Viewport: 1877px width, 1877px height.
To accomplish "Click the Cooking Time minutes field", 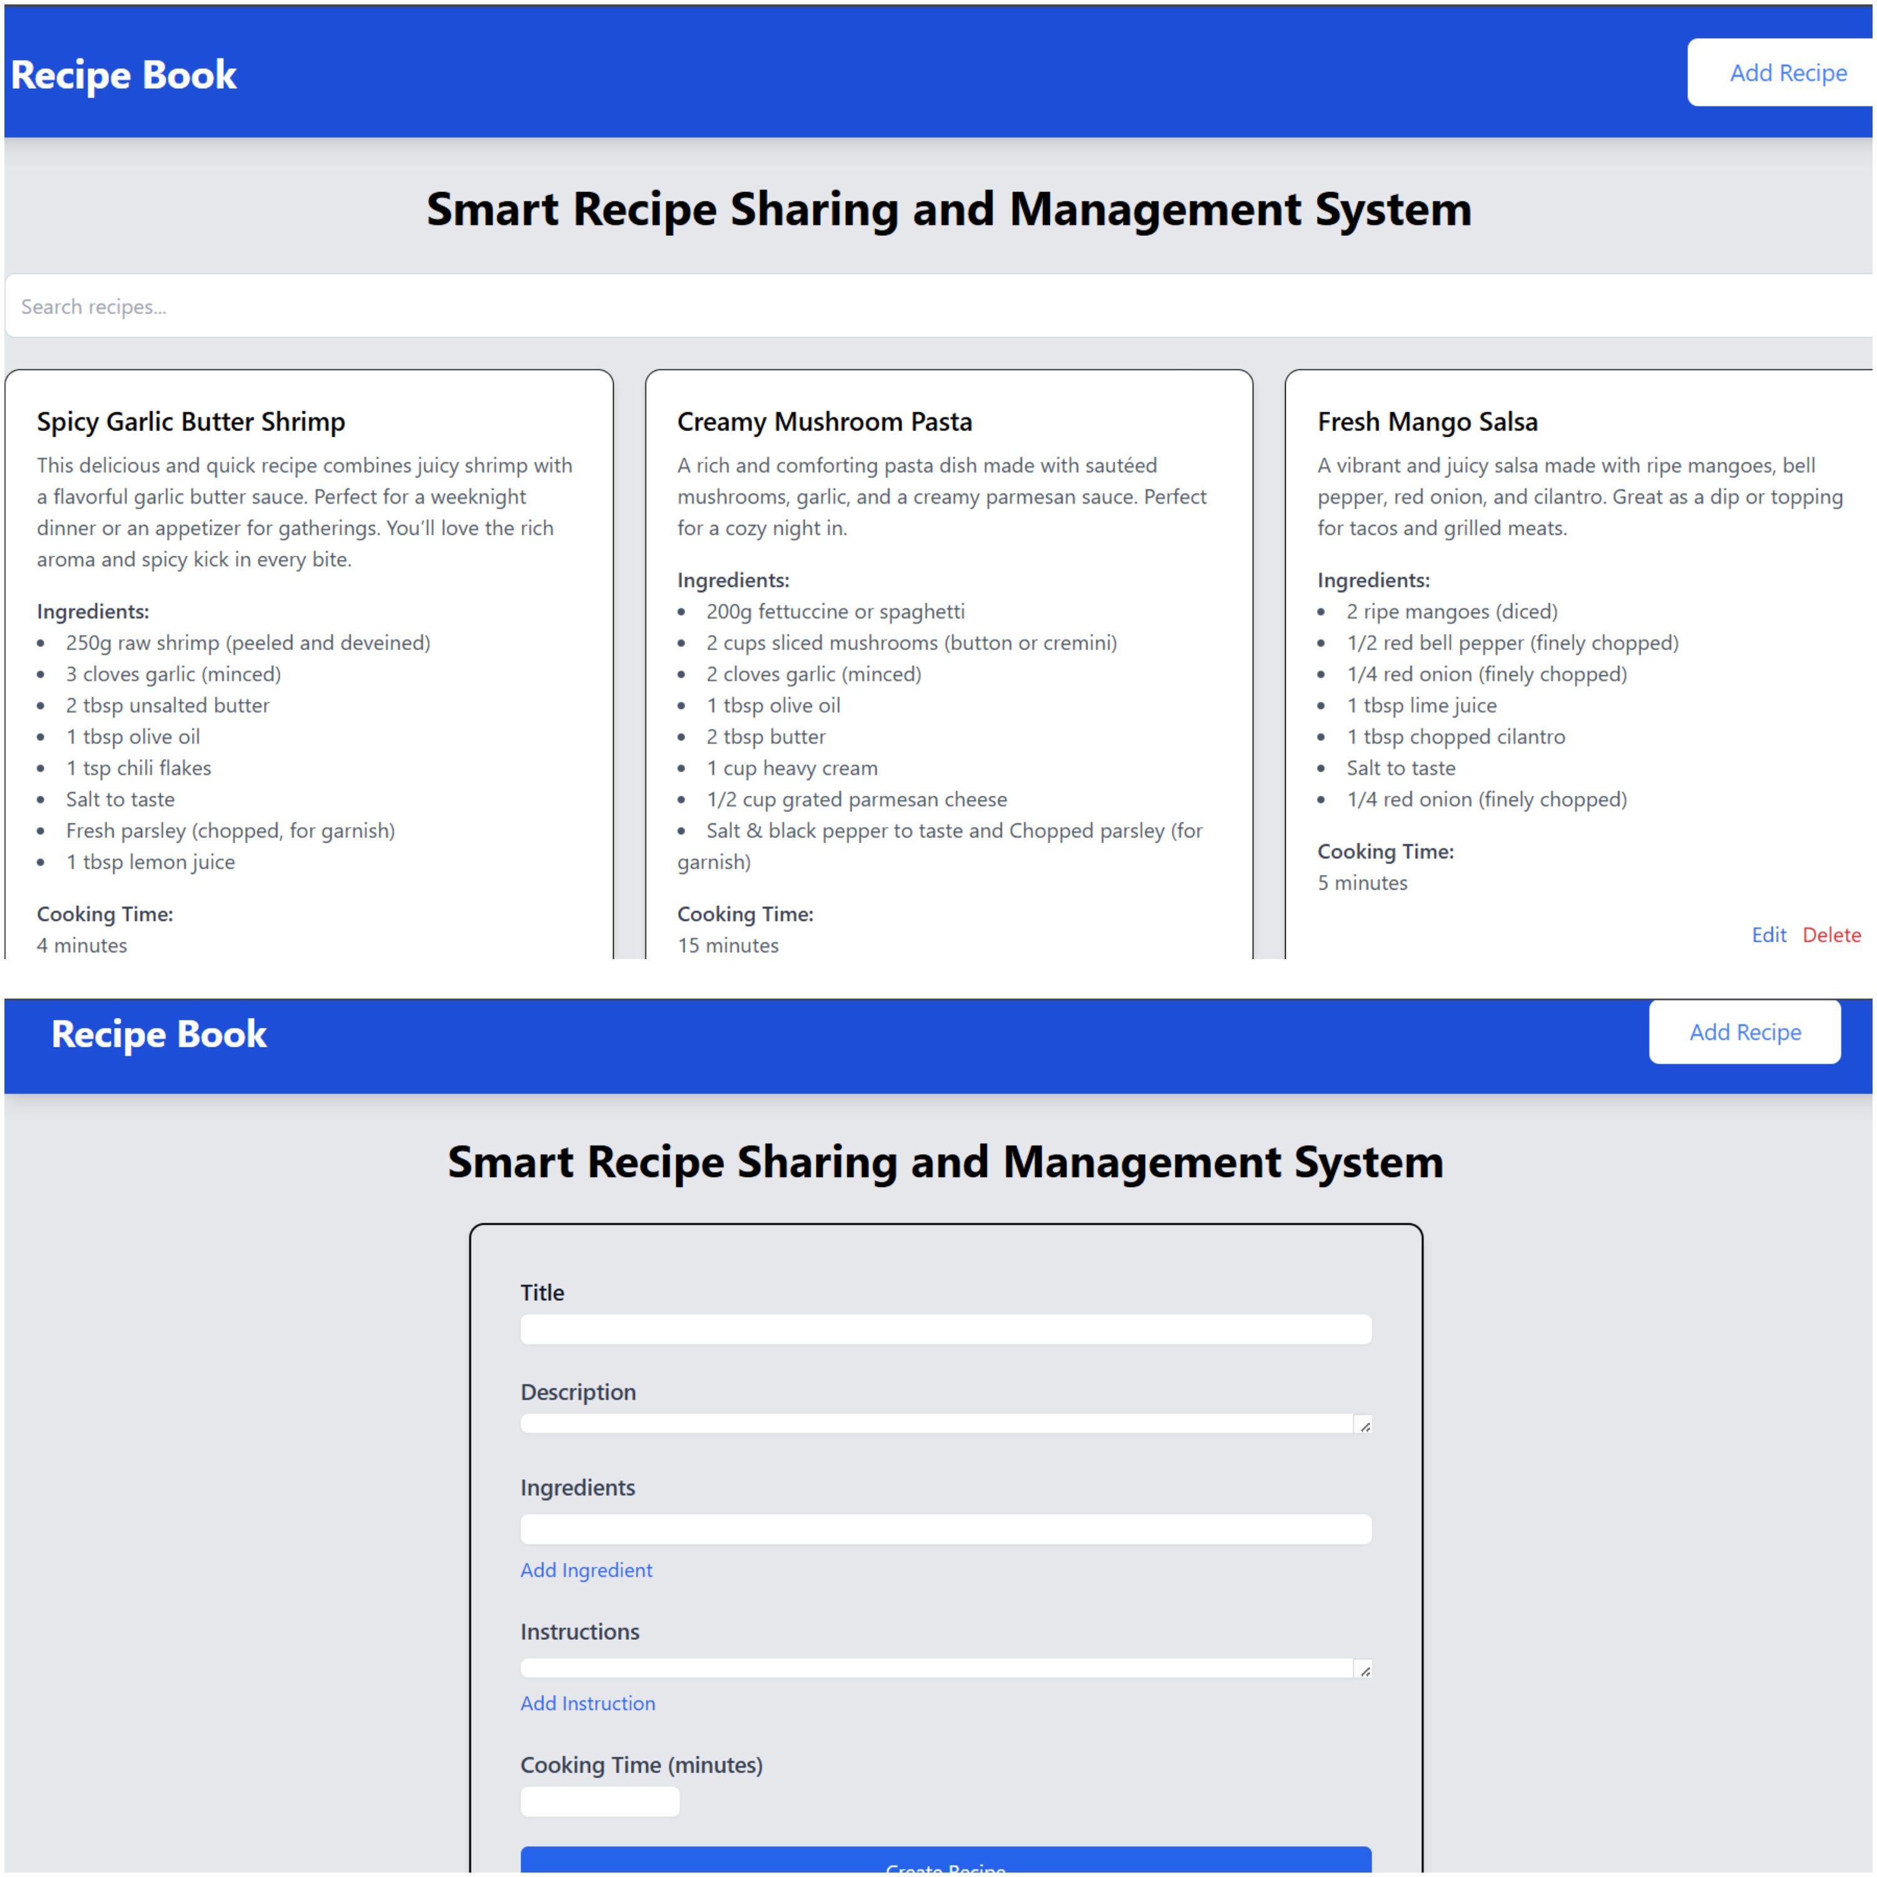I will point(599,1802).
